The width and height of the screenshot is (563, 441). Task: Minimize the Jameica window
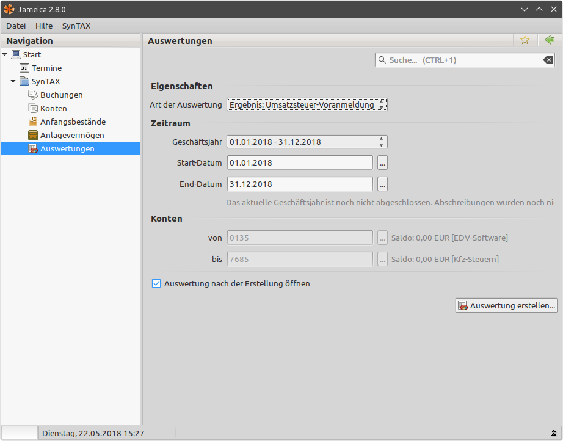[524, 9]
